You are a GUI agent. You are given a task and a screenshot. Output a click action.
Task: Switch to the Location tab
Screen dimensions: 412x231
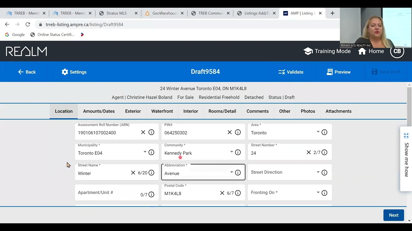(64, 111)
